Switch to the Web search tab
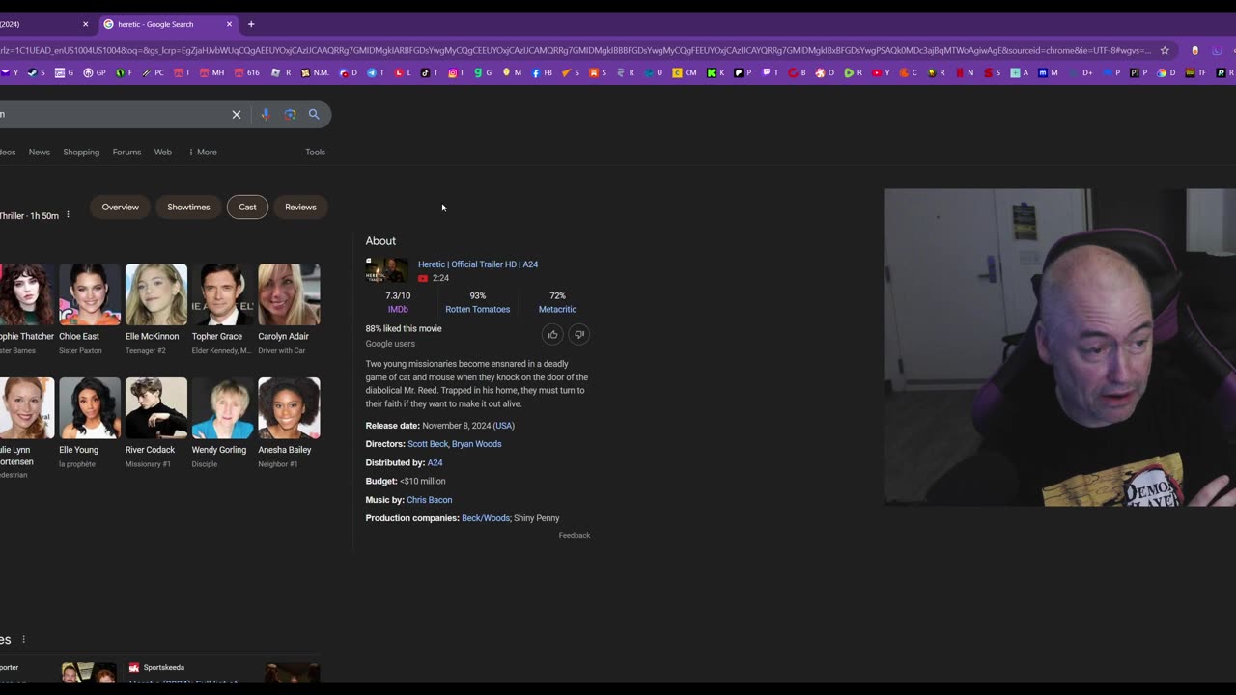 click(163, 152)
